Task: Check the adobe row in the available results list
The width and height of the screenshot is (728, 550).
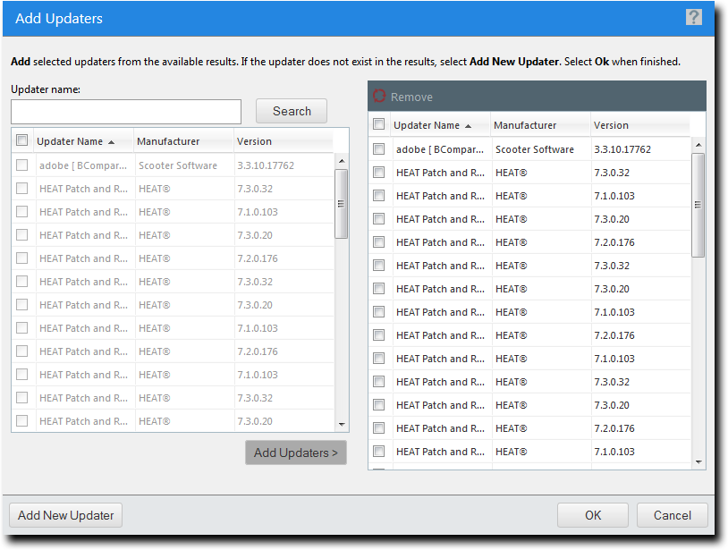Action: click(21, 165)
